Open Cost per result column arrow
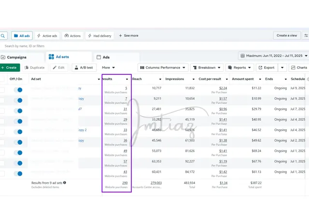This screenshot has width=309, height=218. coord(227,79)
